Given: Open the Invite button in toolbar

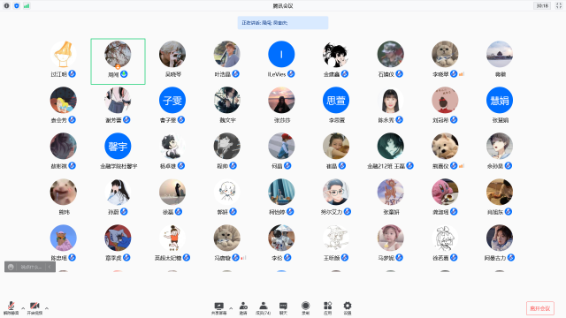Looking at the screenshot, I should click(243, 308).
